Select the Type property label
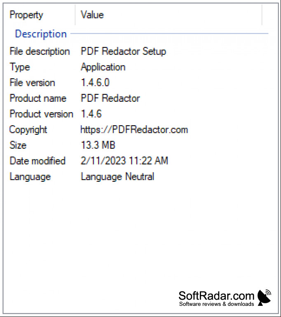 (20, 67)
